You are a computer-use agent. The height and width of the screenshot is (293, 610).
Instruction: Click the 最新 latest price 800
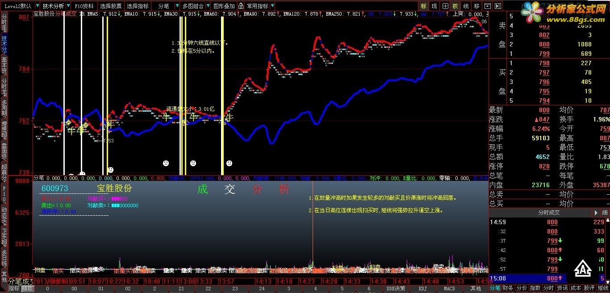coord(544,110)
